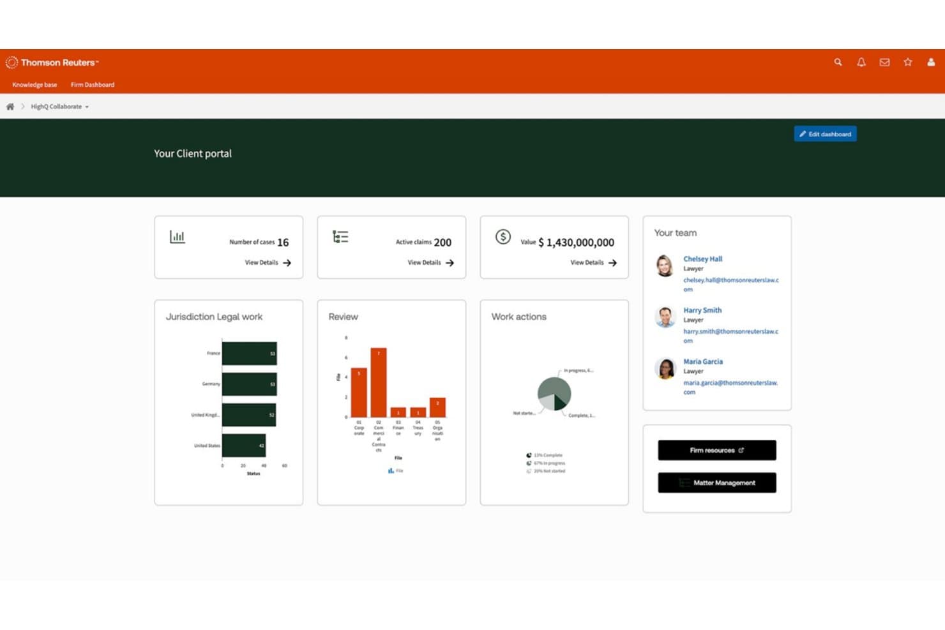Click Chelsey Hall's email address
This screenshot has width=945, height=630.
click(x=731, y=285)
